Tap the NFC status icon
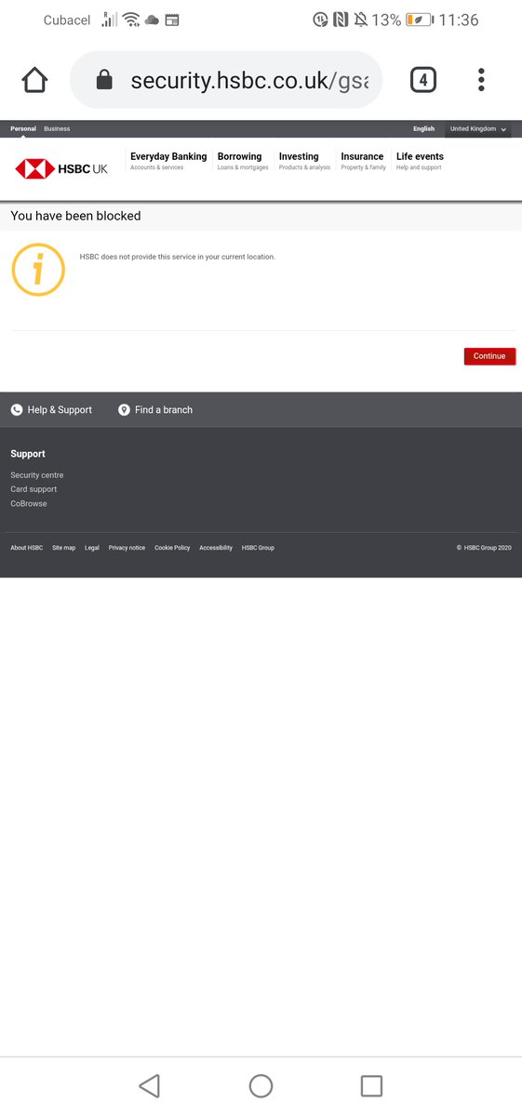Screen dimensions: 522x1116 click(340, 20)
